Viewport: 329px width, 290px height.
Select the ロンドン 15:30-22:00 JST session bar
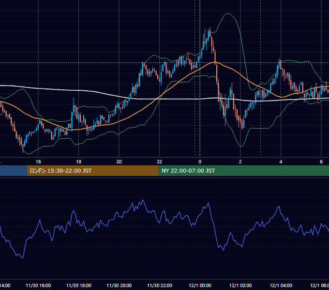point(93,171)
